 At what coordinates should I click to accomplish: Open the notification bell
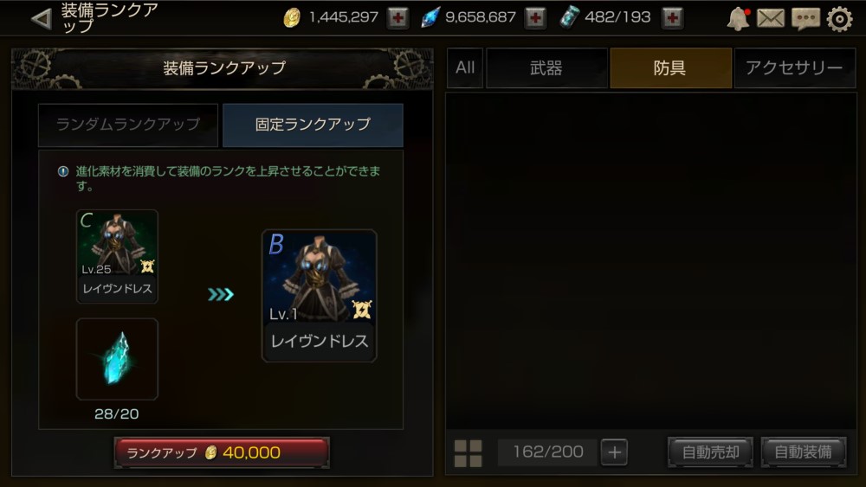[738, 19]
